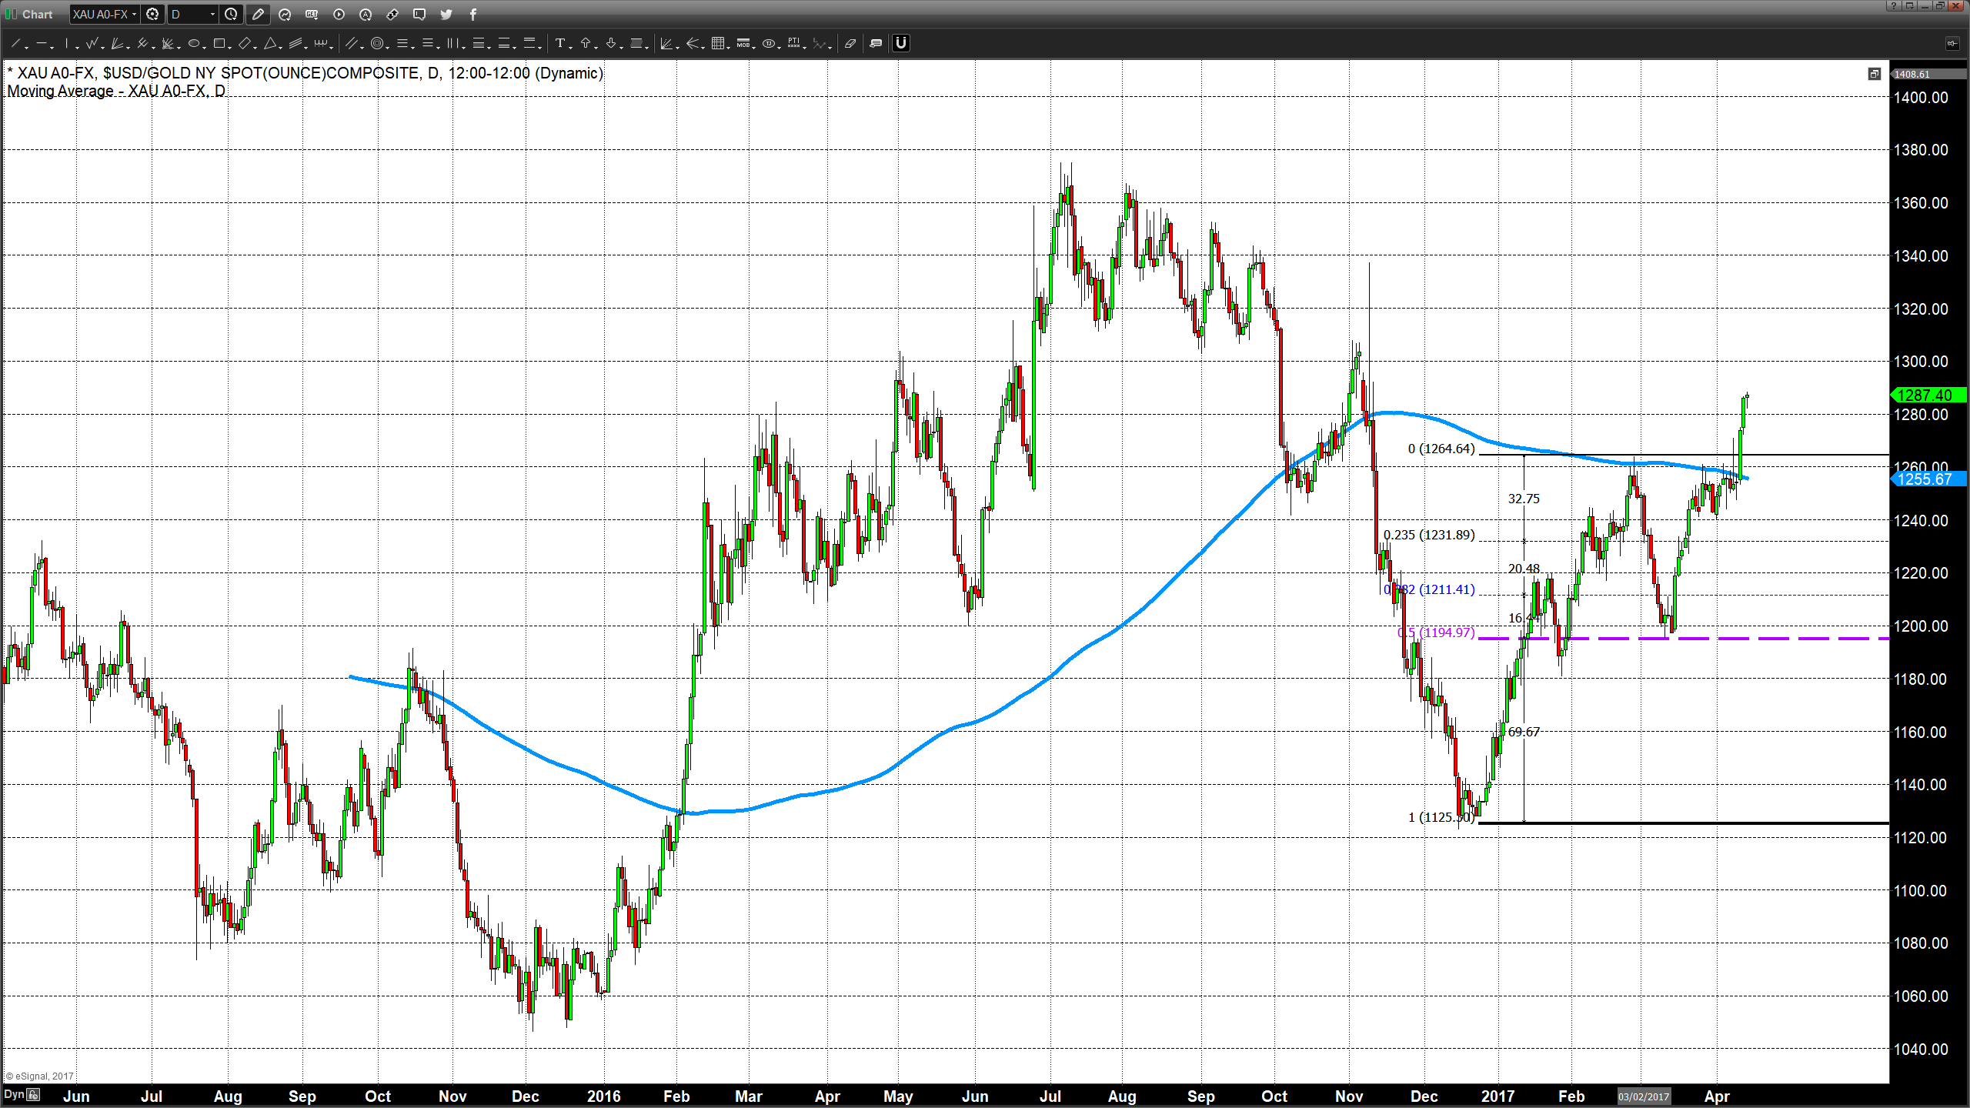Click the Moving Average study label
The image size is (1970, 1108).
pyautogui.click(x=116, y=91)
